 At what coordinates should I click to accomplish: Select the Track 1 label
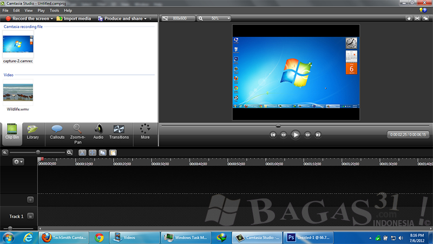click(16, 216)
